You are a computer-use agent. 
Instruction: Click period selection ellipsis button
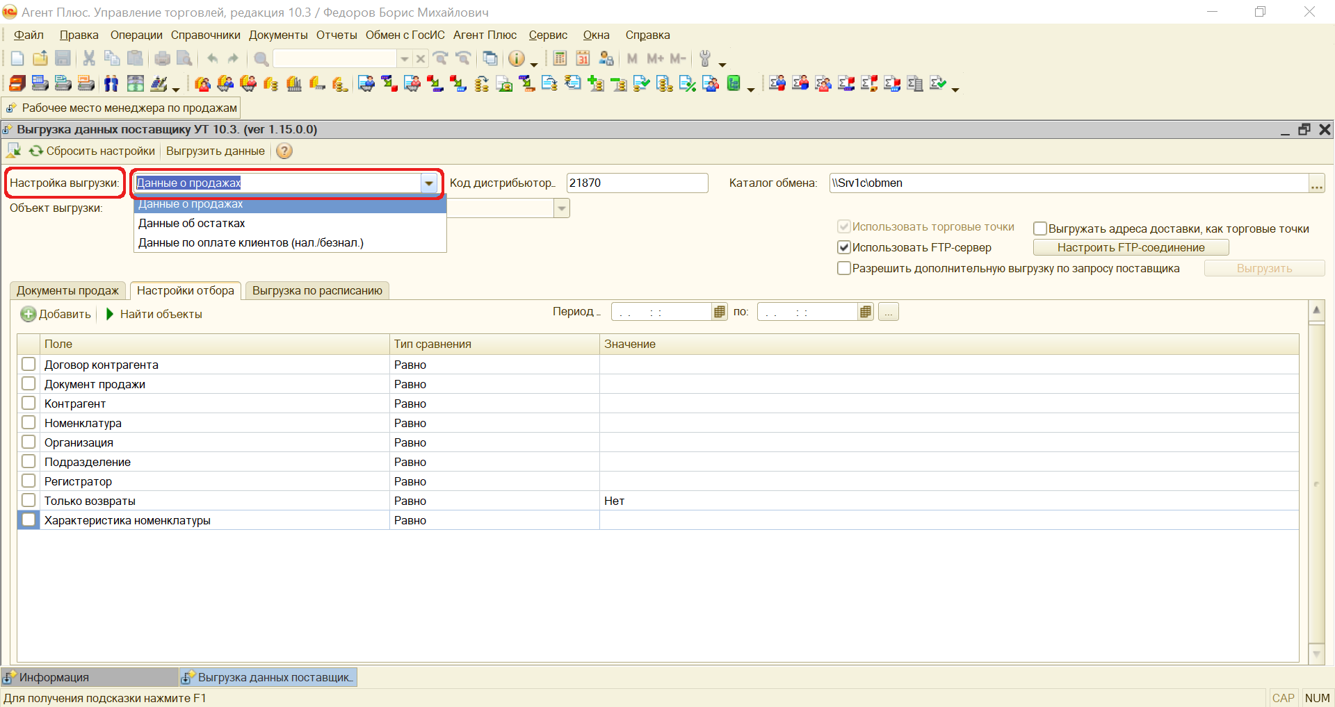click(x=888, y=312)
